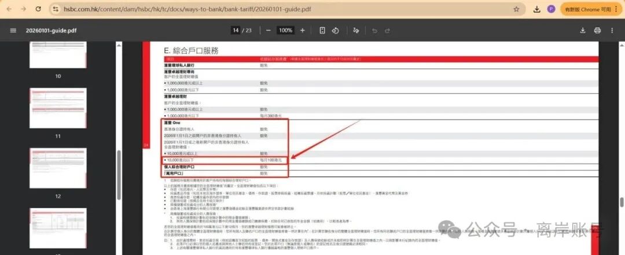The width and height of the screenshot is (625, 255).
Task: Zoom in with the plus button
Action: (x=303, y=30)
